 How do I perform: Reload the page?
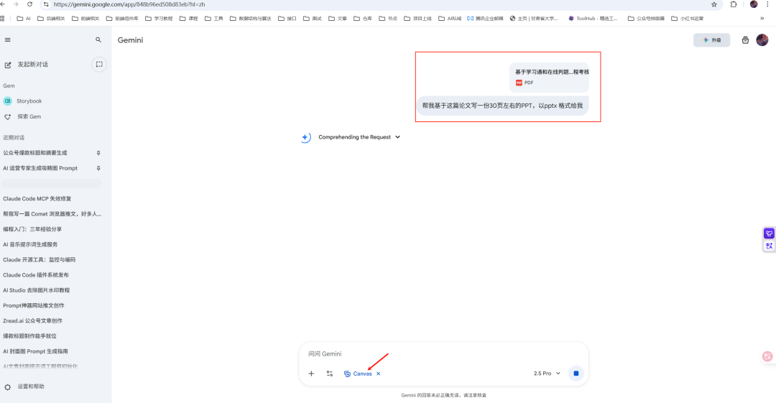pos(29,4)
